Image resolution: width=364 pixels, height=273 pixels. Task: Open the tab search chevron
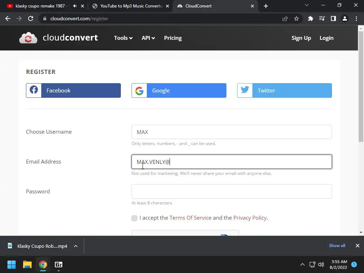click(x=307, y=5)
